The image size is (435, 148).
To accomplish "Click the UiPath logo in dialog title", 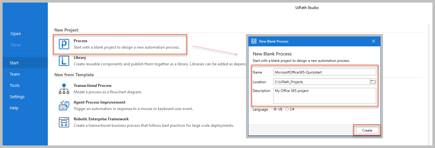I will point(254,41).
